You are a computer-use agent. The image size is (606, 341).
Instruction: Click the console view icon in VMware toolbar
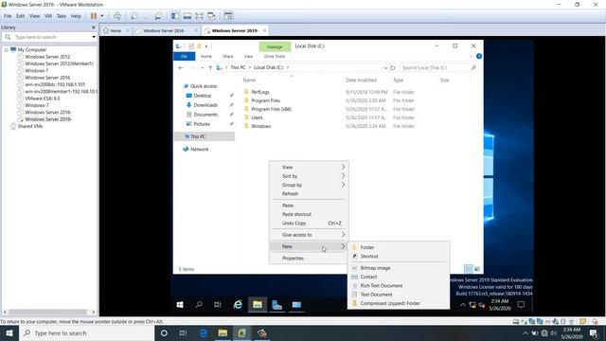[x=228, y=16]
